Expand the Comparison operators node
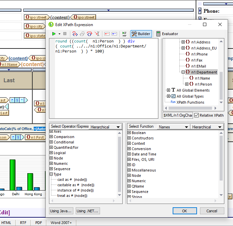Viewport: 233px width, 226px height. [51, 137]
